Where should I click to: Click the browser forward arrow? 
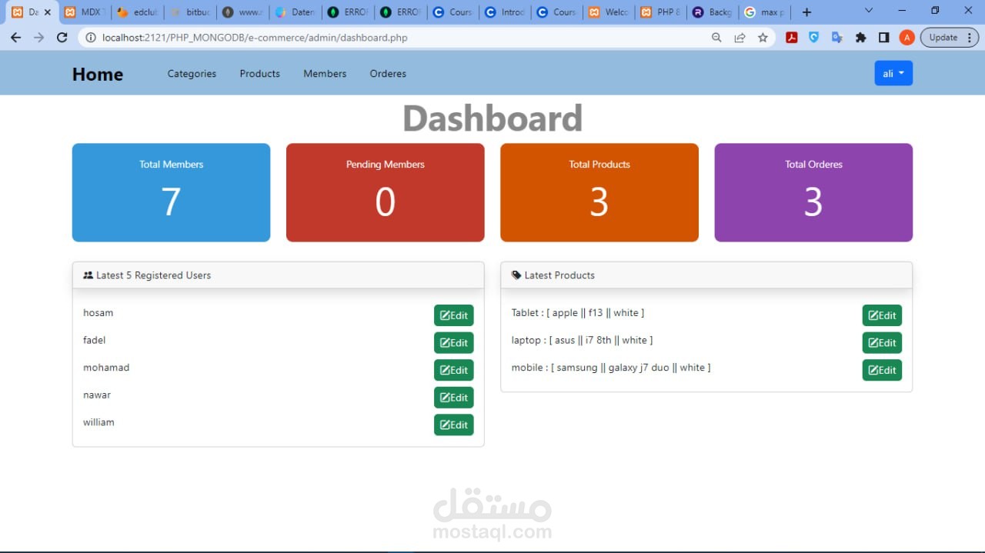(x=38, y=37)
